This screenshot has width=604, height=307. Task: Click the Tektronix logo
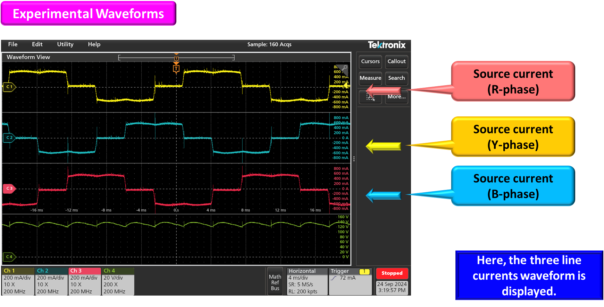pos(386,45)
